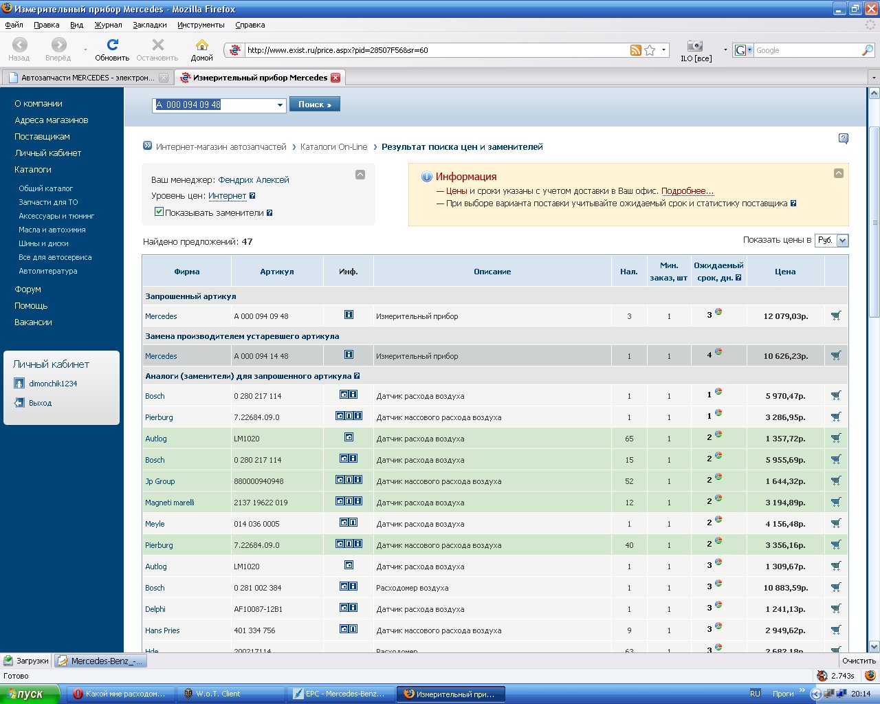Close the Автозапчасти MERCEDES tab
The image size is (880, 704).
164,78
